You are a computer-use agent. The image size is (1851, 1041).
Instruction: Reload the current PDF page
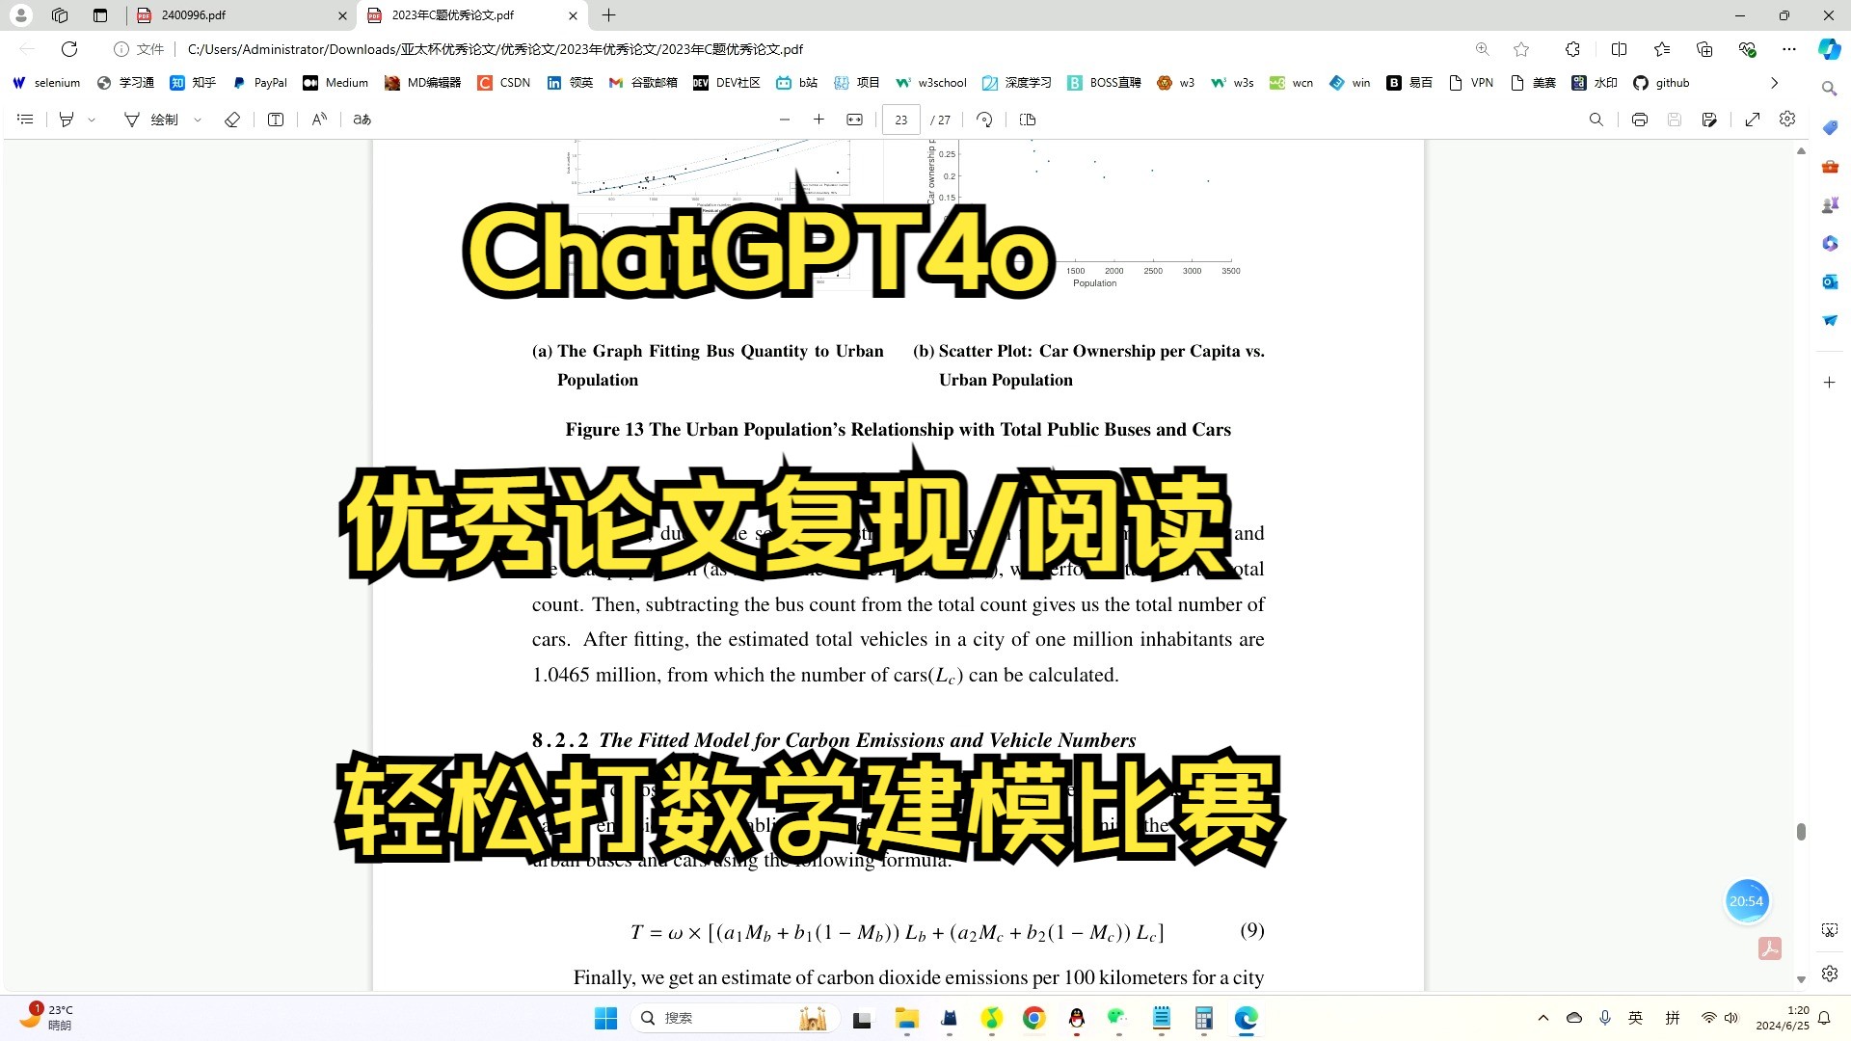[x=69, y=49]
